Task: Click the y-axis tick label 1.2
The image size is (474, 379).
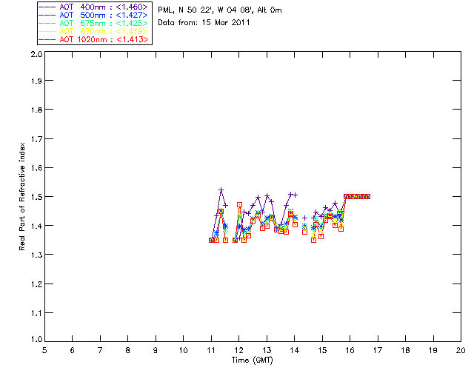Action: pos(36,284)
